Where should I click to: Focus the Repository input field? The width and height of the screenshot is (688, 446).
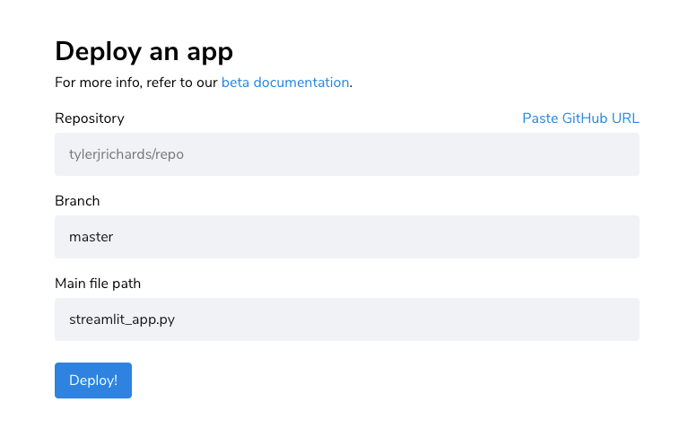tap(346, 154)
